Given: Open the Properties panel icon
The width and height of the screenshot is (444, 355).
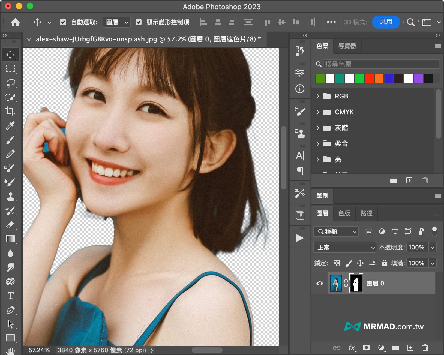Looking at the screenshot, I should (300, 73).
